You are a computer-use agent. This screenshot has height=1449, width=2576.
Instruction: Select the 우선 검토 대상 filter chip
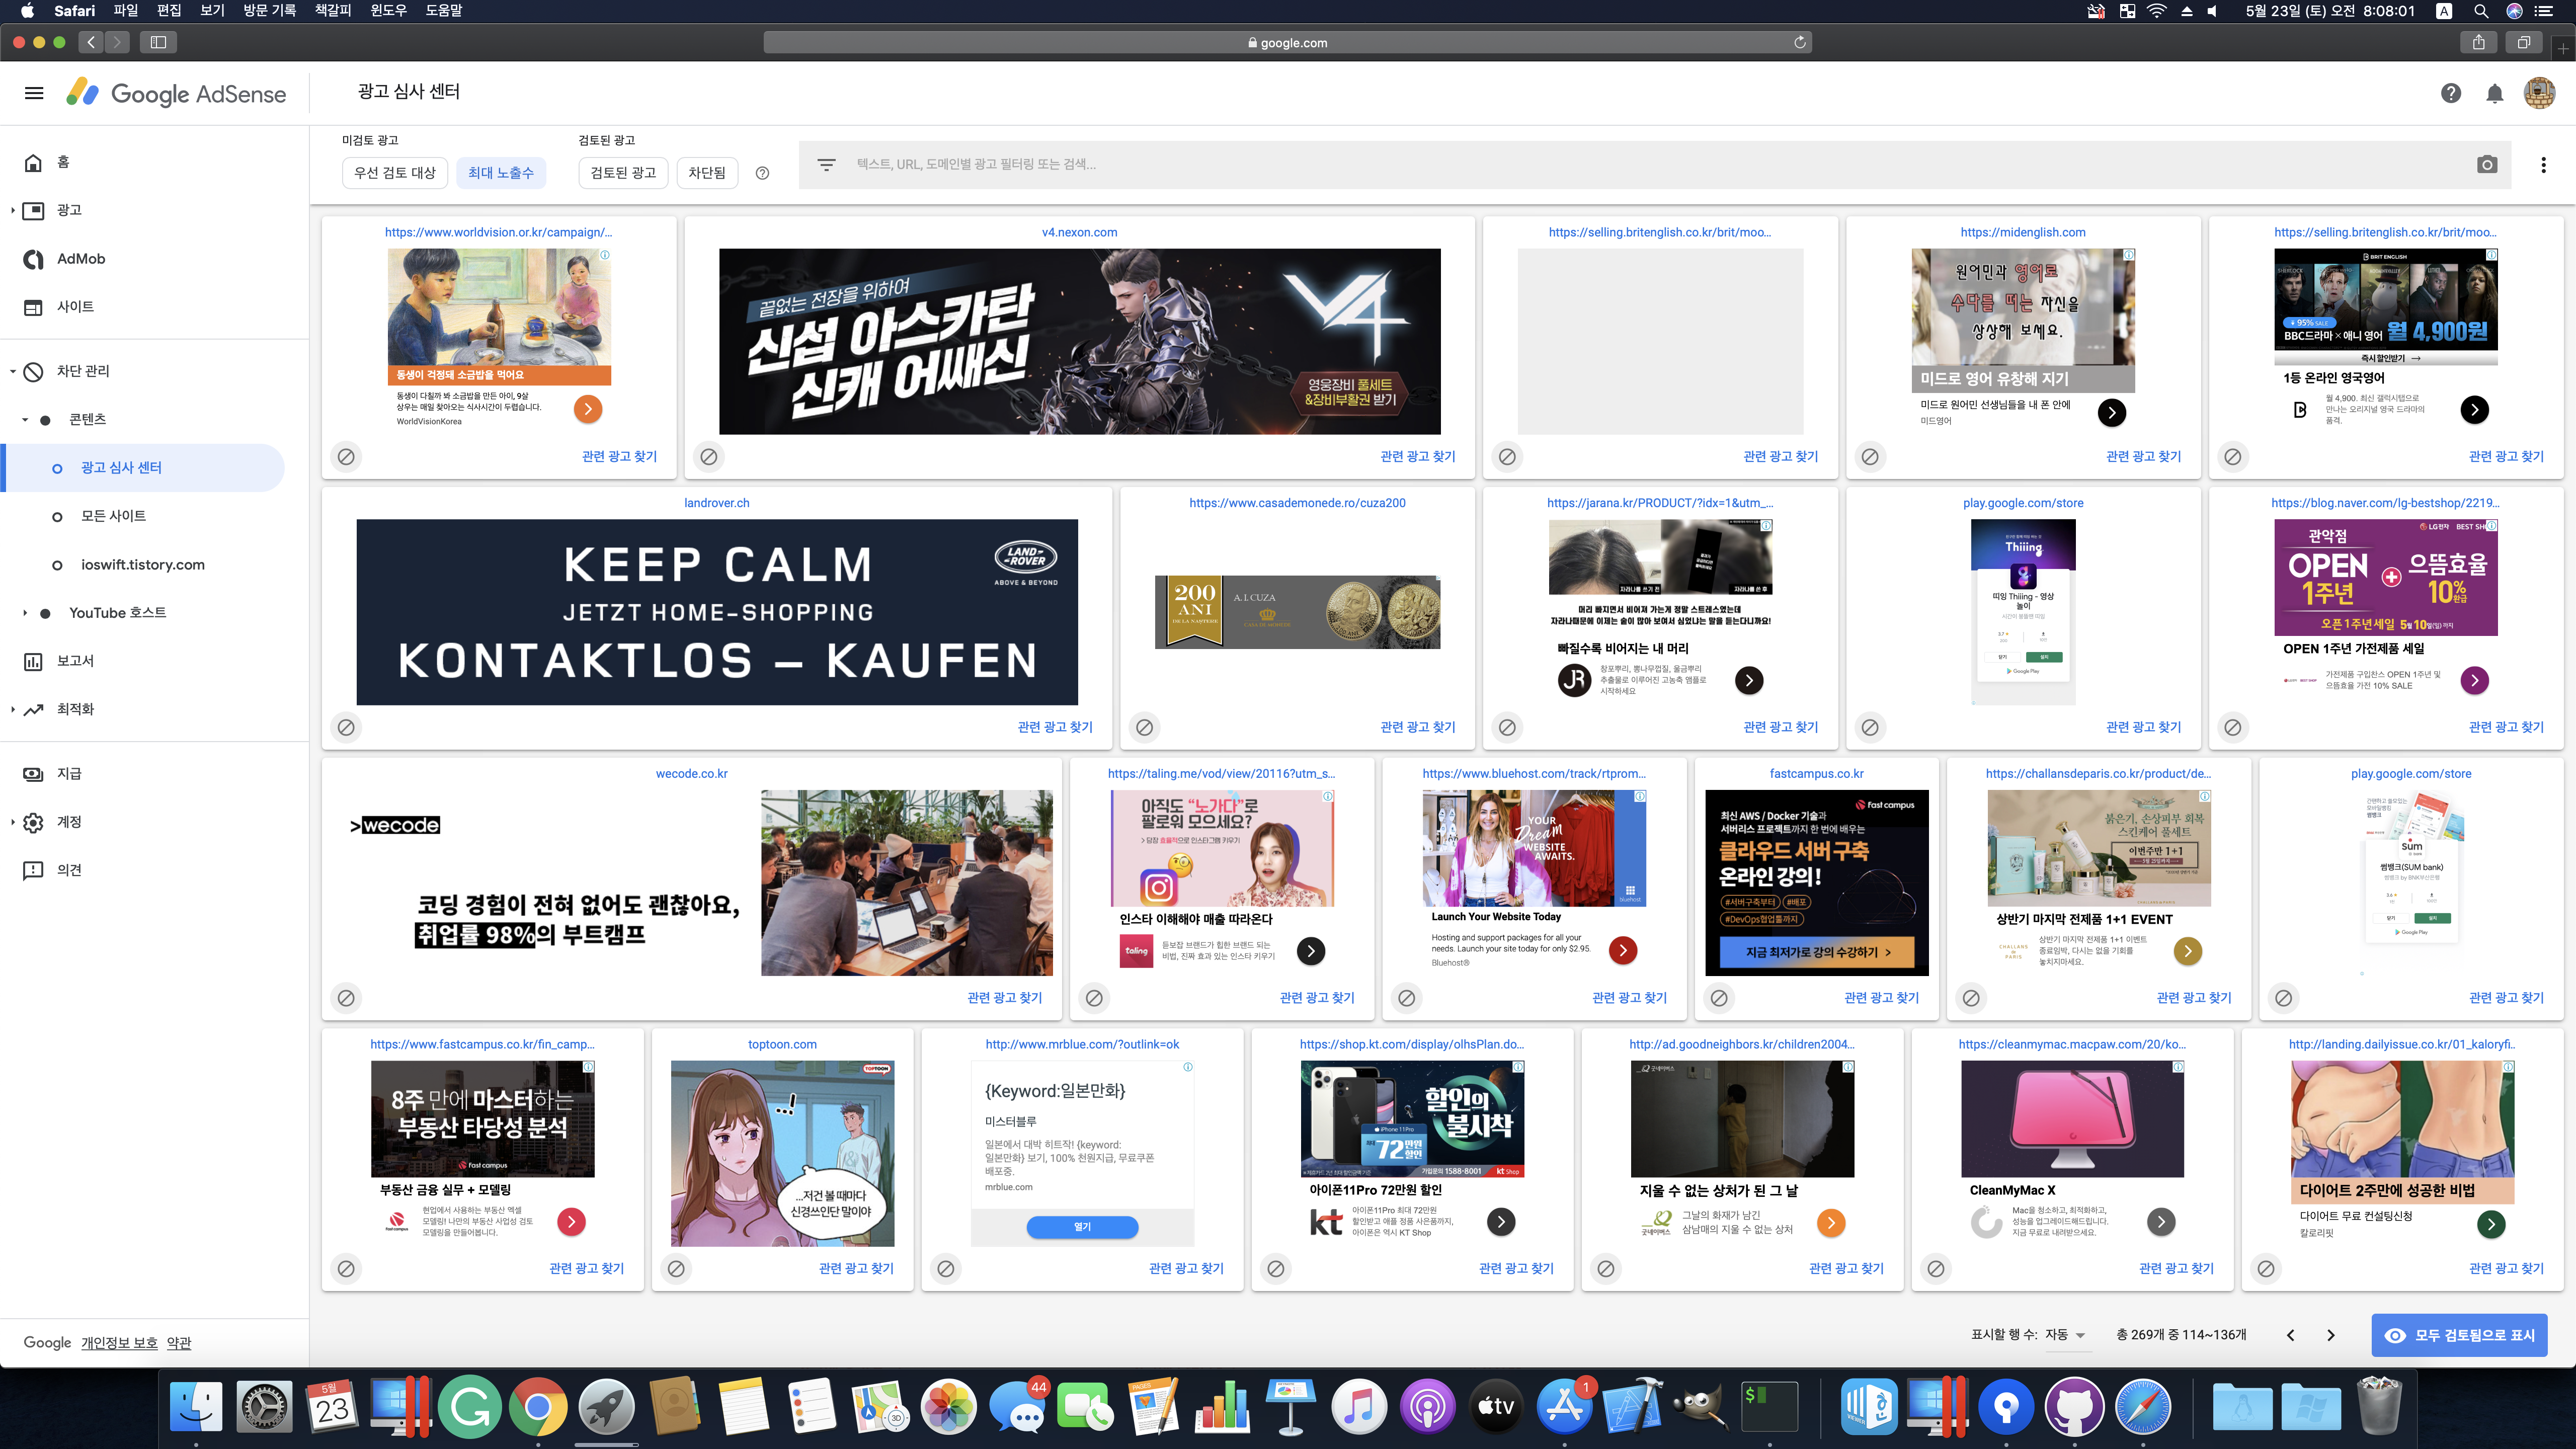pyautogui.click(x=395, y=173)
